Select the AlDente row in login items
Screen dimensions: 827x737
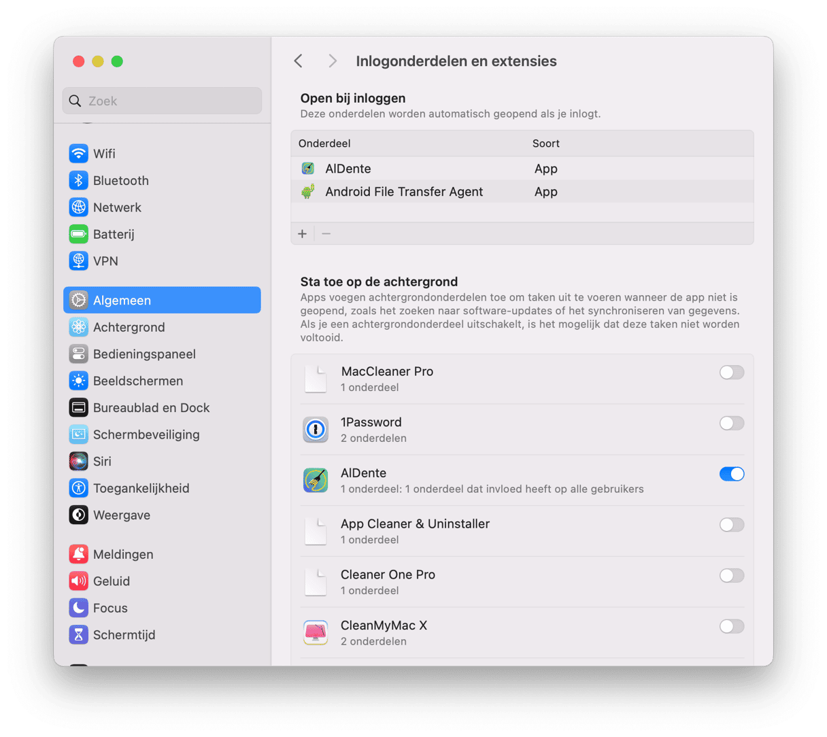point(522,169)
